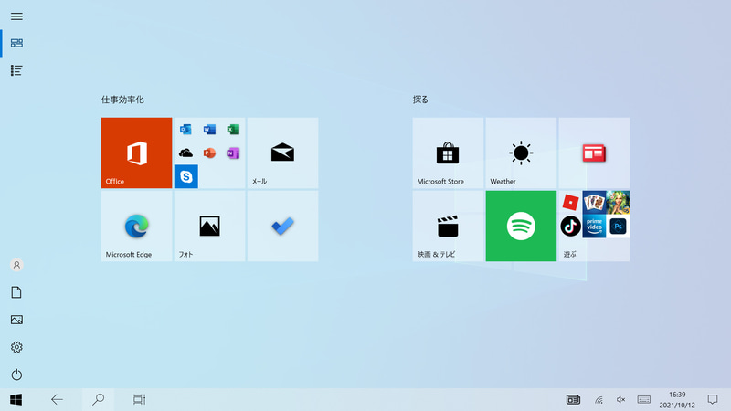The image size is (731, 411).
Task: Open the touch keyboard tray icon
Action: pos(644,399)
